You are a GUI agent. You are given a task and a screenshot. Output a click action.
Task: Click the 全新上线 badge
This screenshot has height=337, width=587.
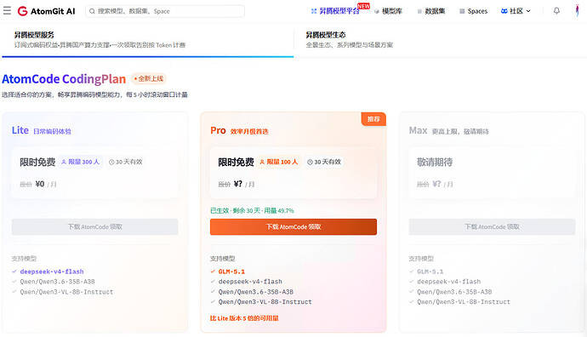click(149, 78)
